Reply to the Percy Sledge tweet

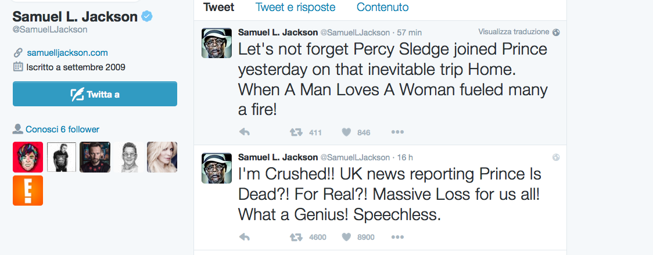pyautogui.click(x=245, y=132)
